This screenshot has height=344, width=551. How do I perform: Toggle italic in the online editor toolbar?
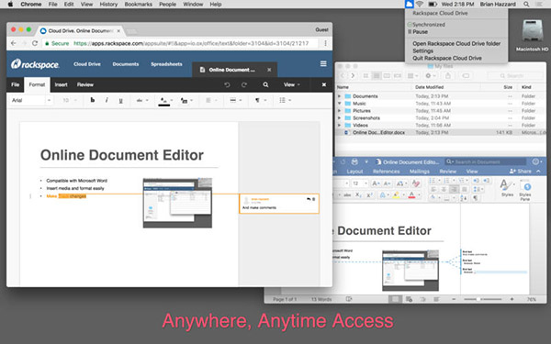[107, 100]
